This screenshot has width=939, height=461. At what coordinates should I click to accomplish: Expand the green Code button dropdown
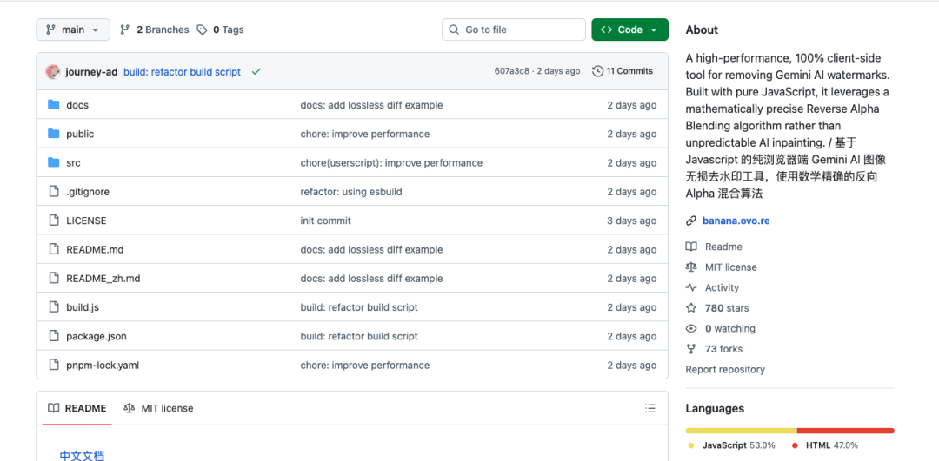[629, 30]
